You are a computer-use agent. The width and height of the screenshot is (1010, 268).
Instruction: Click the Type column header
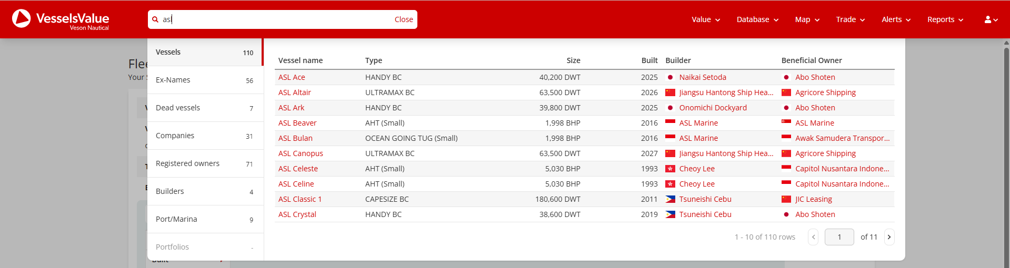(x=374, y=60)
